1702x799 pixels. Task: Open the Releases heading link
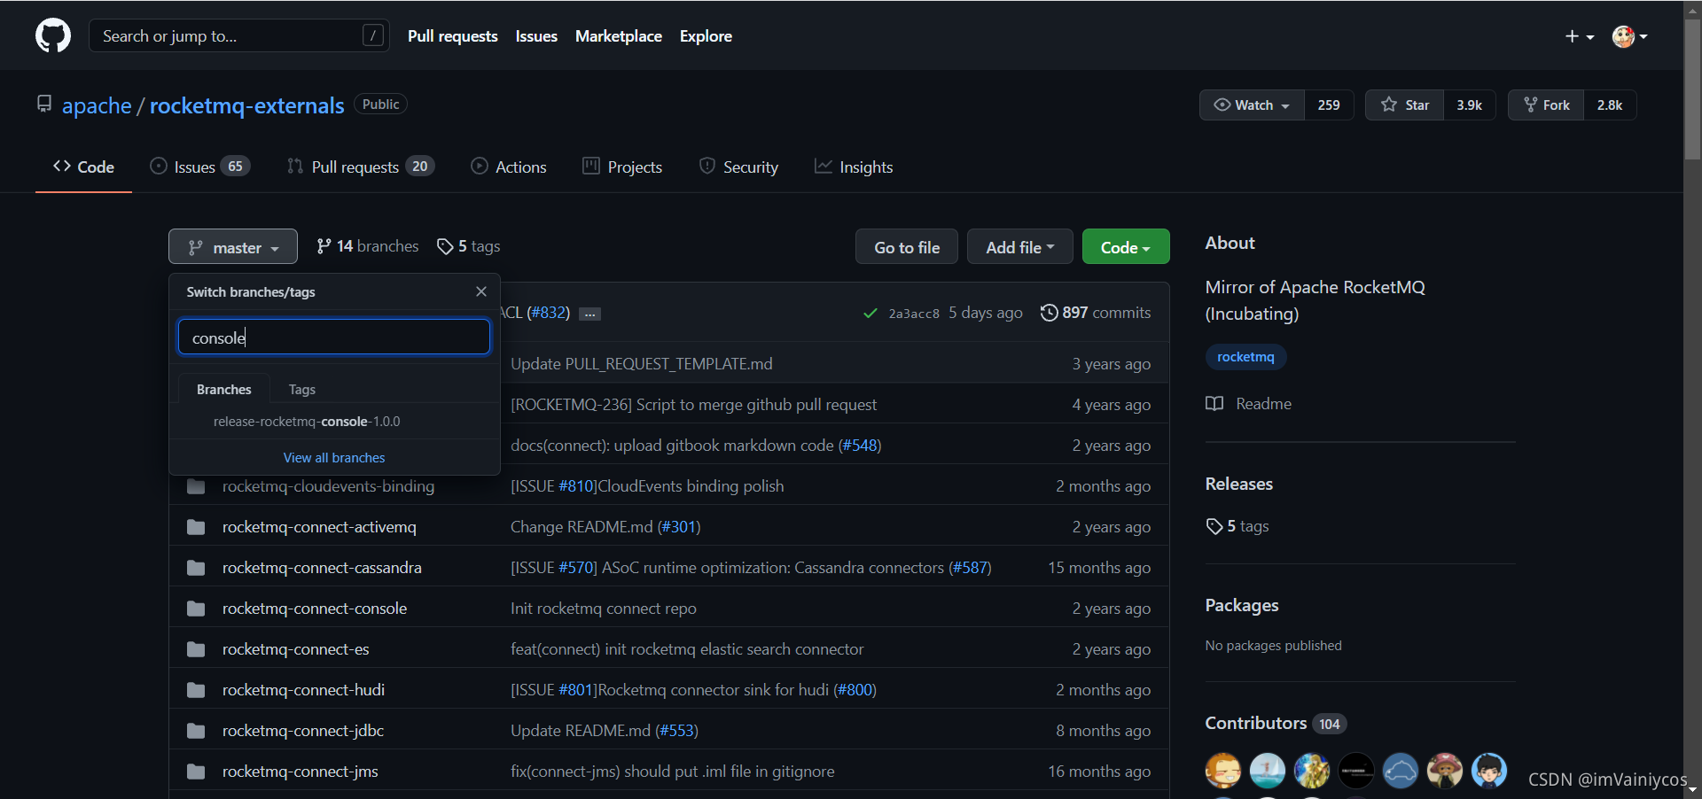(x=1238, y=484)
